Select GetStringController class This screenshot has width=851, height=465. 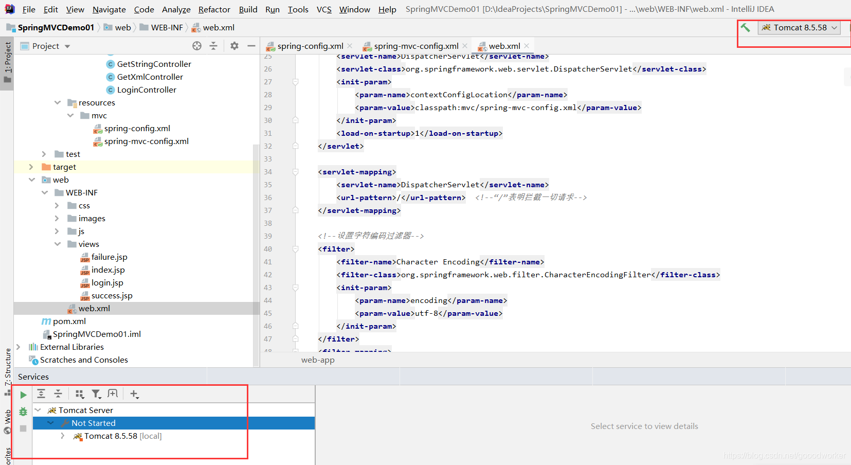pyautogui.click(x=154, y=64)
